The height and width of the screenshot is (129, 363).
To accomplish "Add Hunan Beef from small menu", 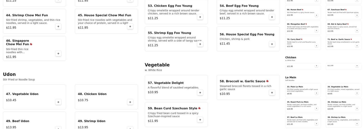I will 316,15.
